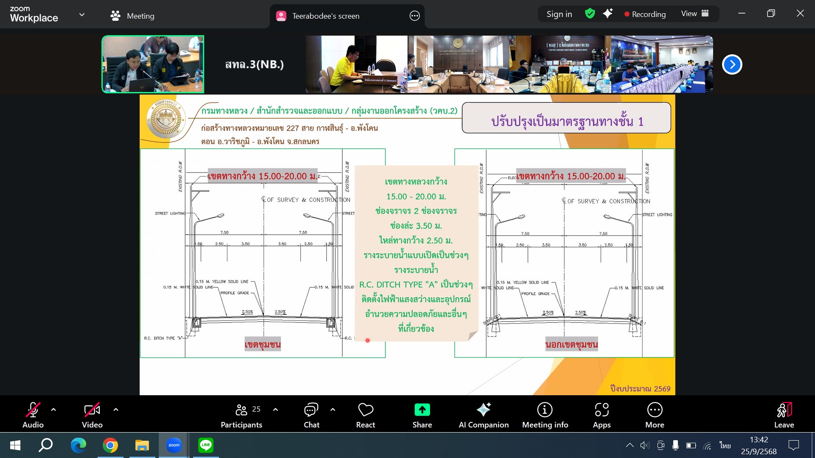Click the green Share screen icon

[422, 410]
